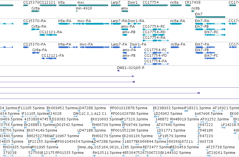Select the amx-PB protein label
The height and width of the screenshot is (157, 239).
[x=129, y=56]
